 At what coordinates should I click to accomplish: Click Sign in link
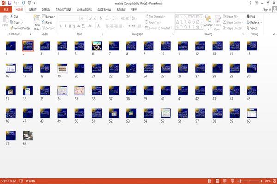click(x=267, y=10)
